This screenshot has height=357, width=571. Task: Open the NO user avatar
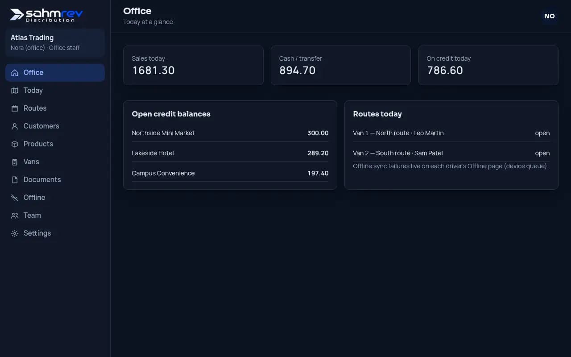(x=550, y=16)
